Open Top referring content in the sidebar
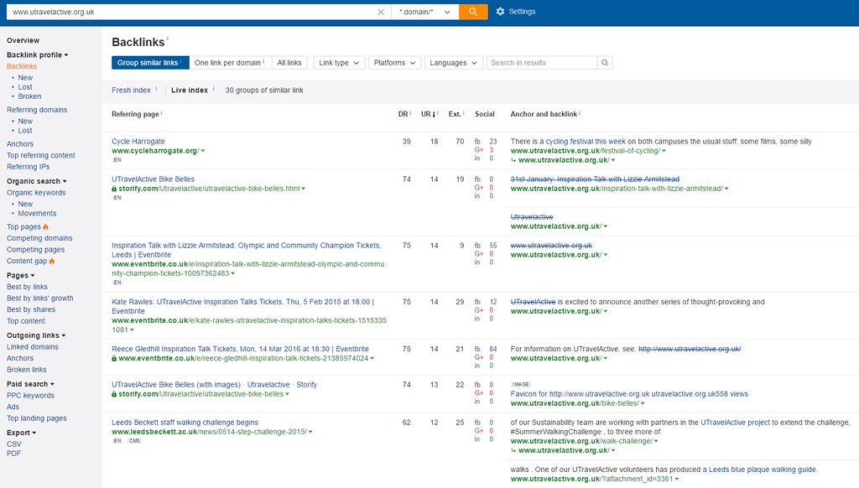859x488 pixels. (40, 156)
